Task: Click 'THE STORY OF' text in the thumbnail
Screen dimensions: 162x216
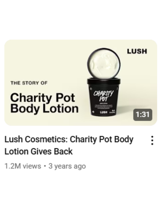Action: (x=29, y=83)
